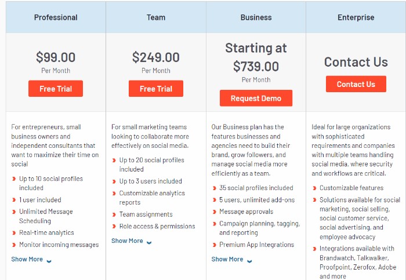The height and width of the screenshot is (280, 406).
Task: Start Free Trial for Team plan
Action: [x=156, y=89]
